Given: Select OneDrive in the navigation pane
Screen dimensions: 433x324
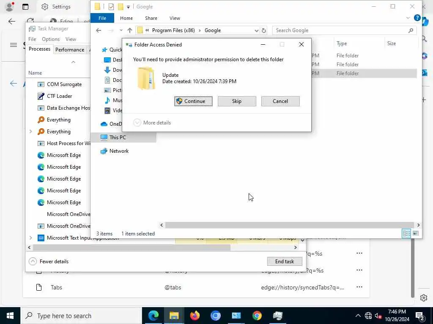Looking at the screenshot, I should tap(111, 124).
